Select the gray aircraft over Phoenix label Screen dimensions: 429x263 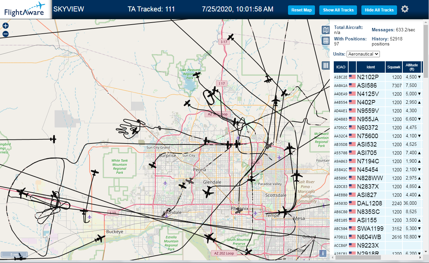[239, 210]
